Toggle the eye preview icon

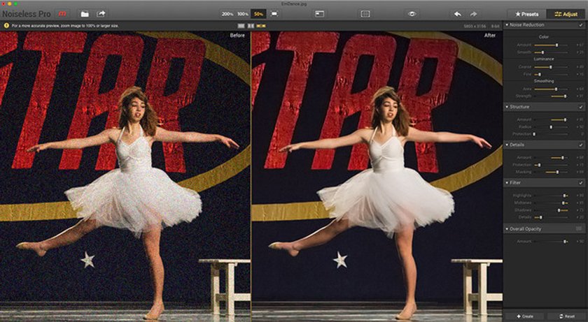tap(412, 14)
